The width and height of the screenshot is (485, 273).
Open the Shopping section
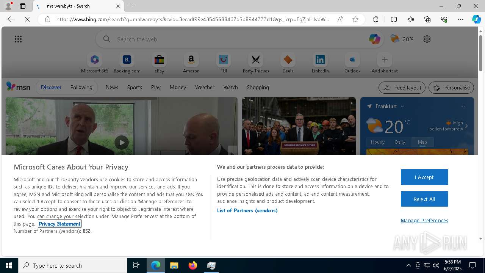coord(258,87)
